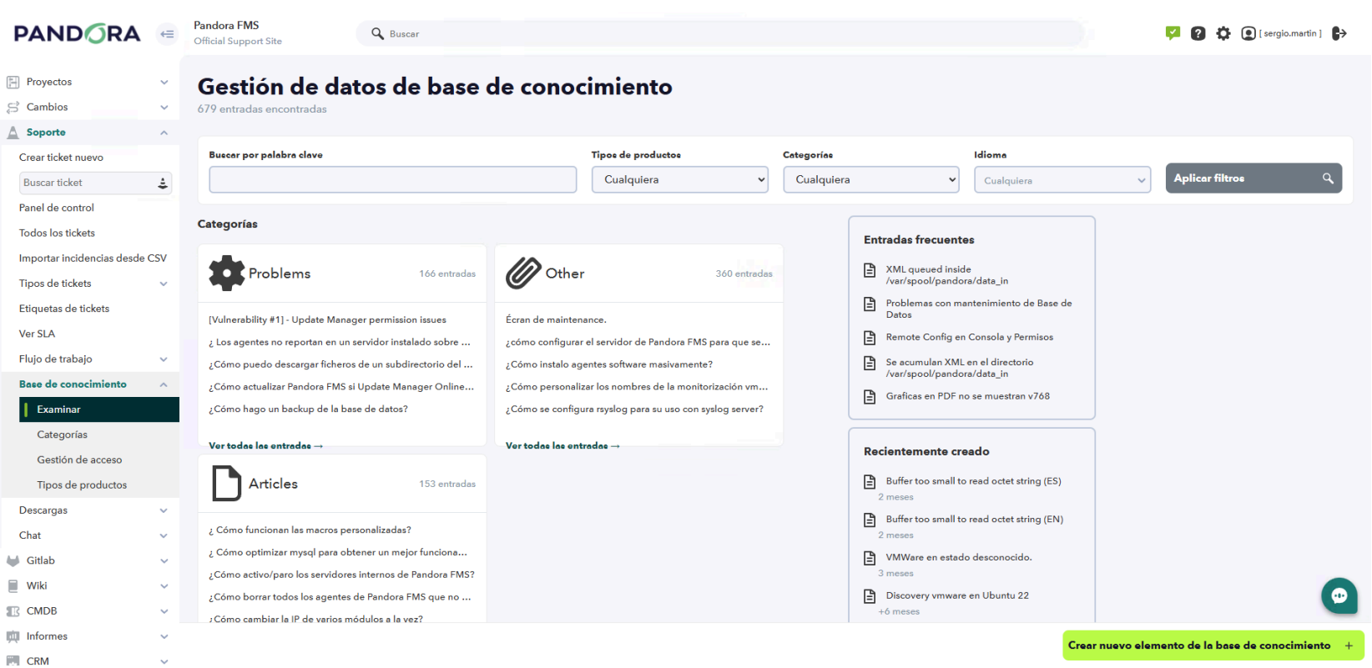
Task: Click document icon beside VMWare en estado desconocido
Action: (x=870, y=558)
